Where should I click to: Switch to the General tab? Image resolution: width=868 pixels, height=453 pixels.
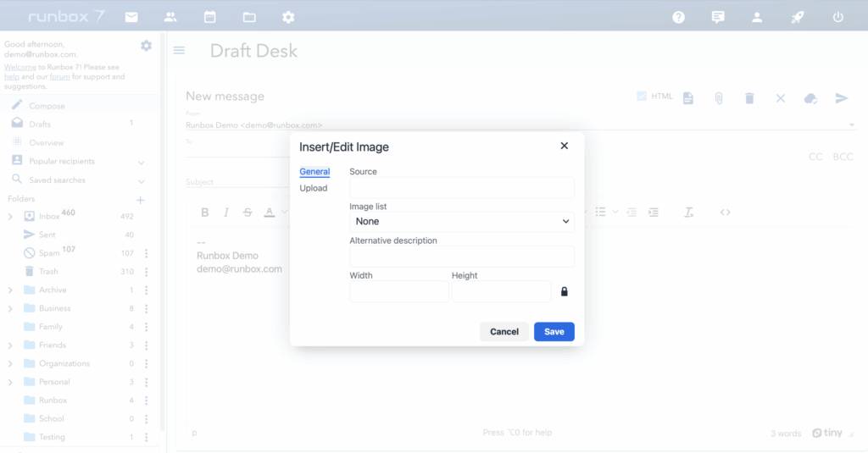coord(314,172)
